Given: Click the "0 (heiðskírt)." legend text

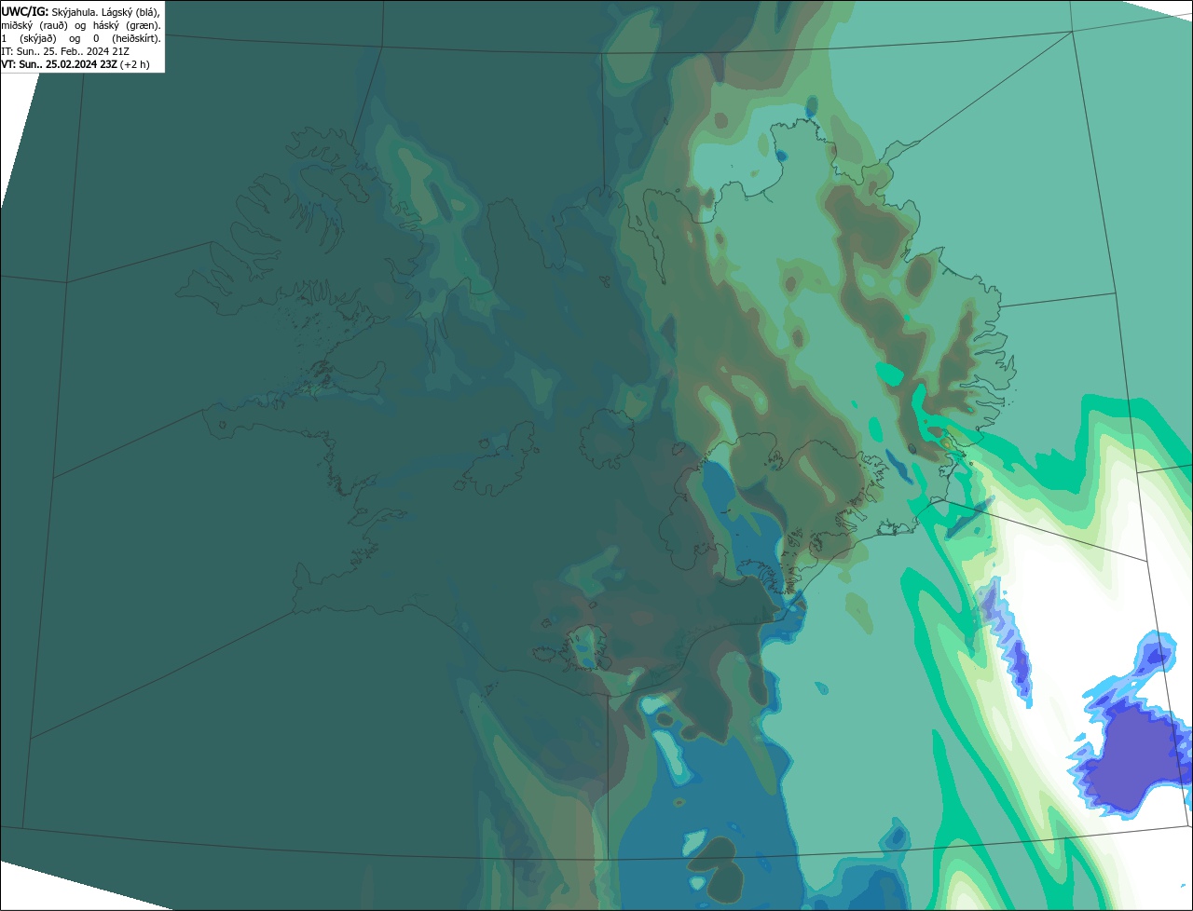Looking at the screenshot, I should point(127,39).
